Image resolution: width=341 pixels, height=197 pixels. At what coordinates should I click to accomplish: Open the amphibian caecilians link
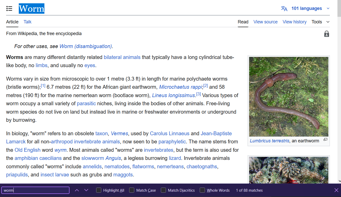(38, 158)
